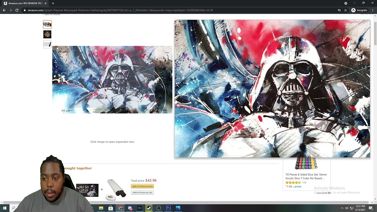Screen dimensions: 377x212
Task: Reload the Amazon page
Action: click(17, 10)
